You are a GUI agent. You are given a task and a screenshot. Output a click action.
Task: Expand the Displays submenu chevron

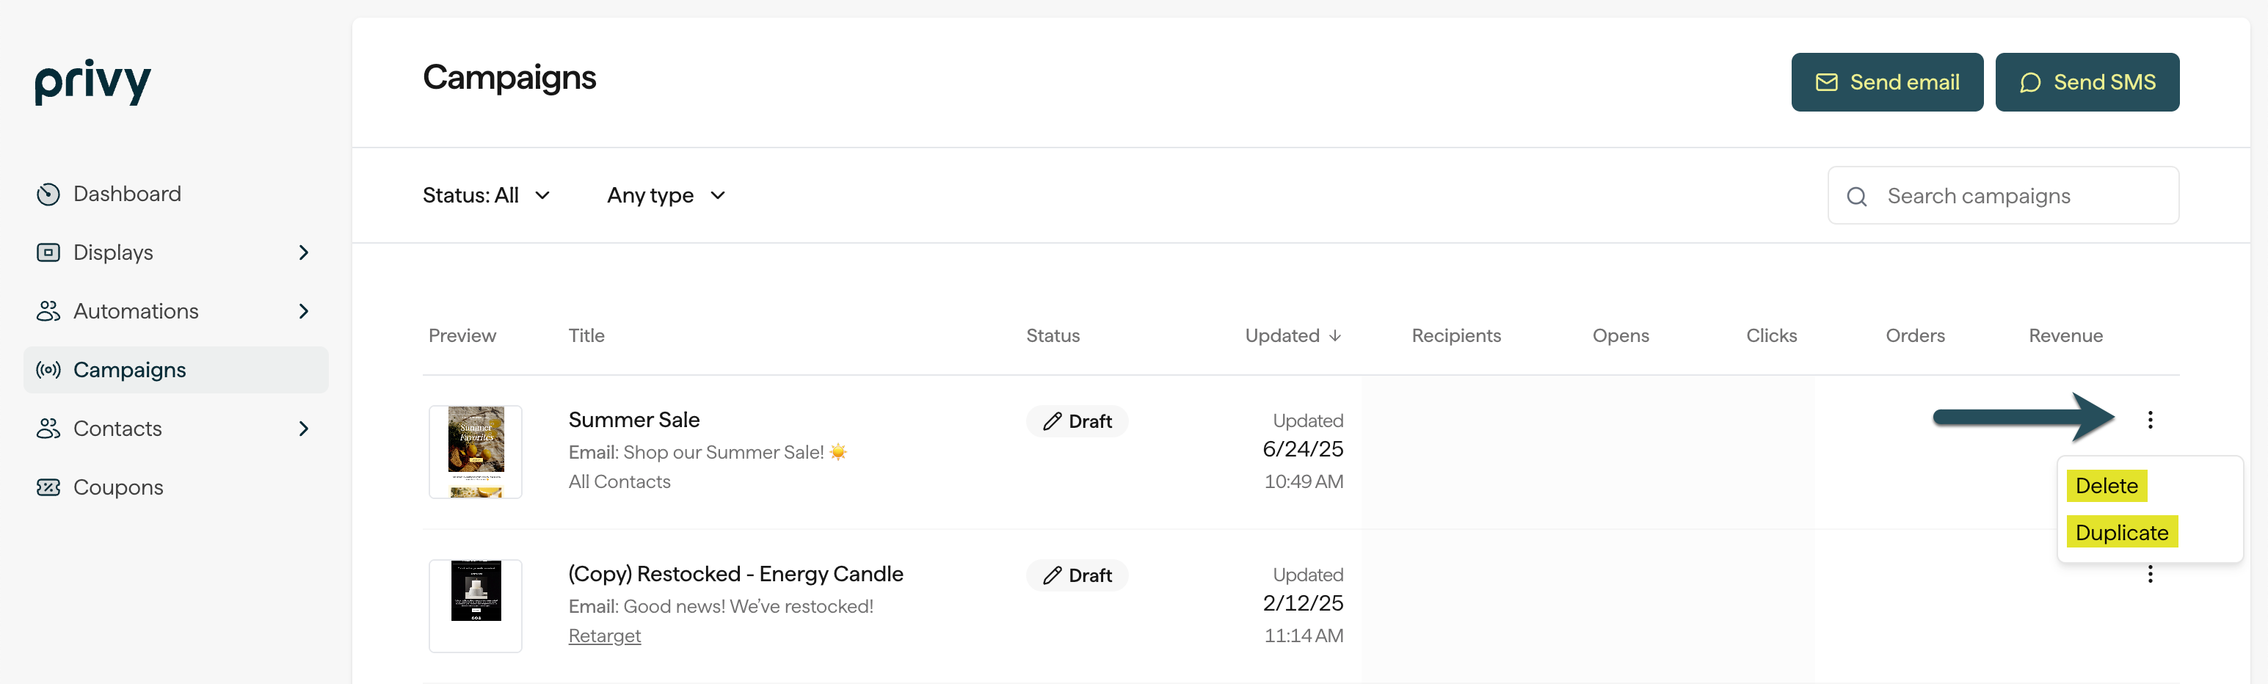[304, 252]
